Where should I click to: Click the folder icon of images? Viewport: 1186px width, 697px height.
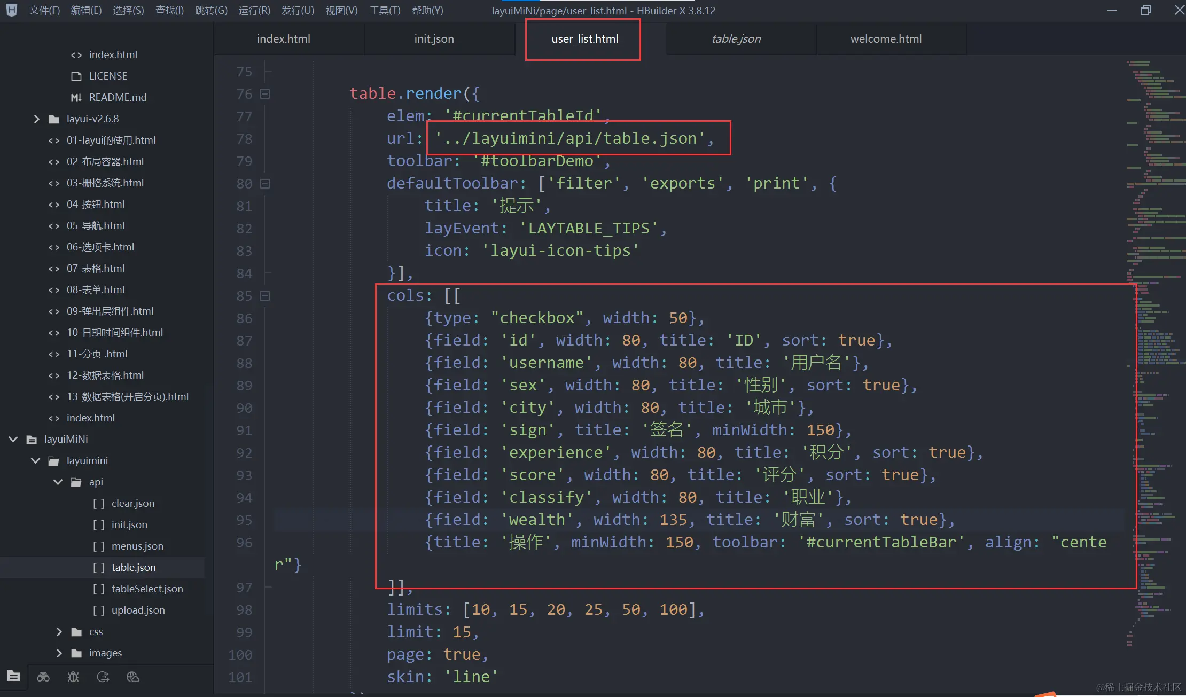(x=76, y=653)
